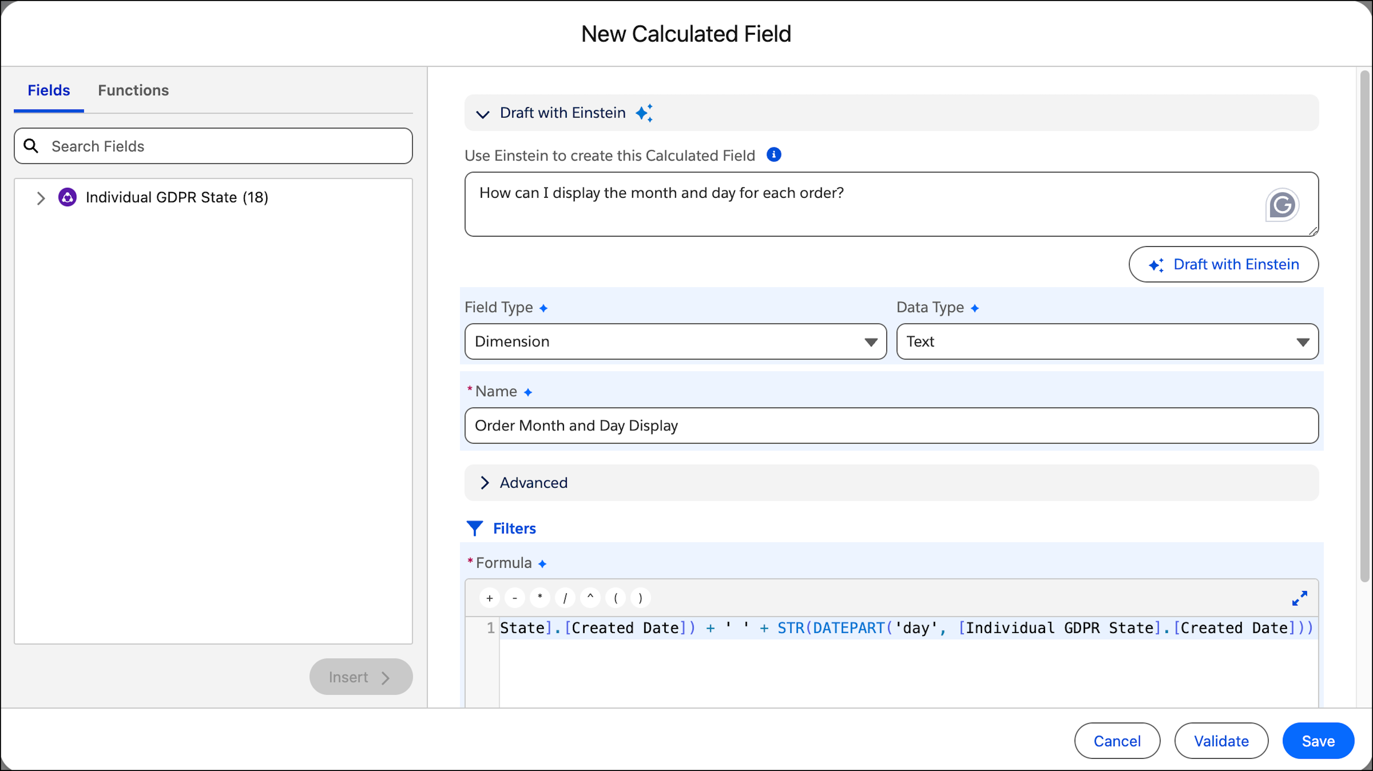Switch to the Functions tab
The image size is (1373, 771).
[x=133, y=90]
